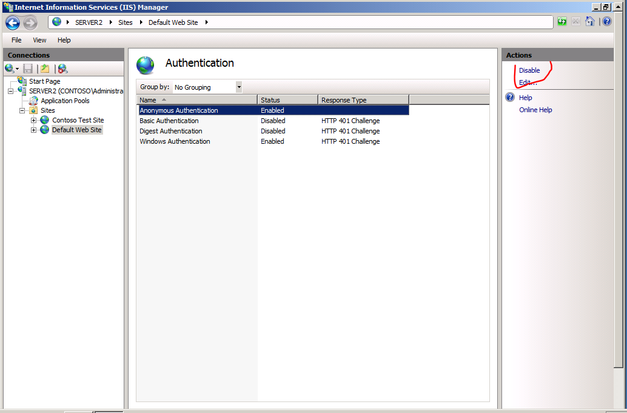
Task: Click the globe icon in address bar
Action: [57, 22]
